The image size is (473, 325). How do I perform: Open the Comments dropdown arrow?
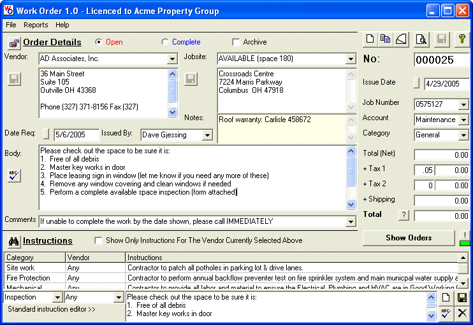point(351,222)
